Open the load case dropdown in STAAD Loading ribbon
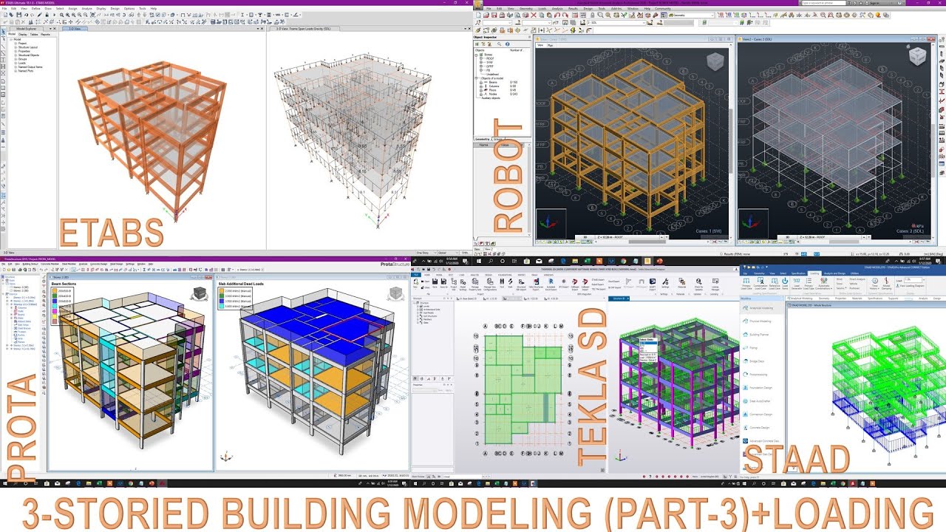The image size is (946, 532). point(925,280)
